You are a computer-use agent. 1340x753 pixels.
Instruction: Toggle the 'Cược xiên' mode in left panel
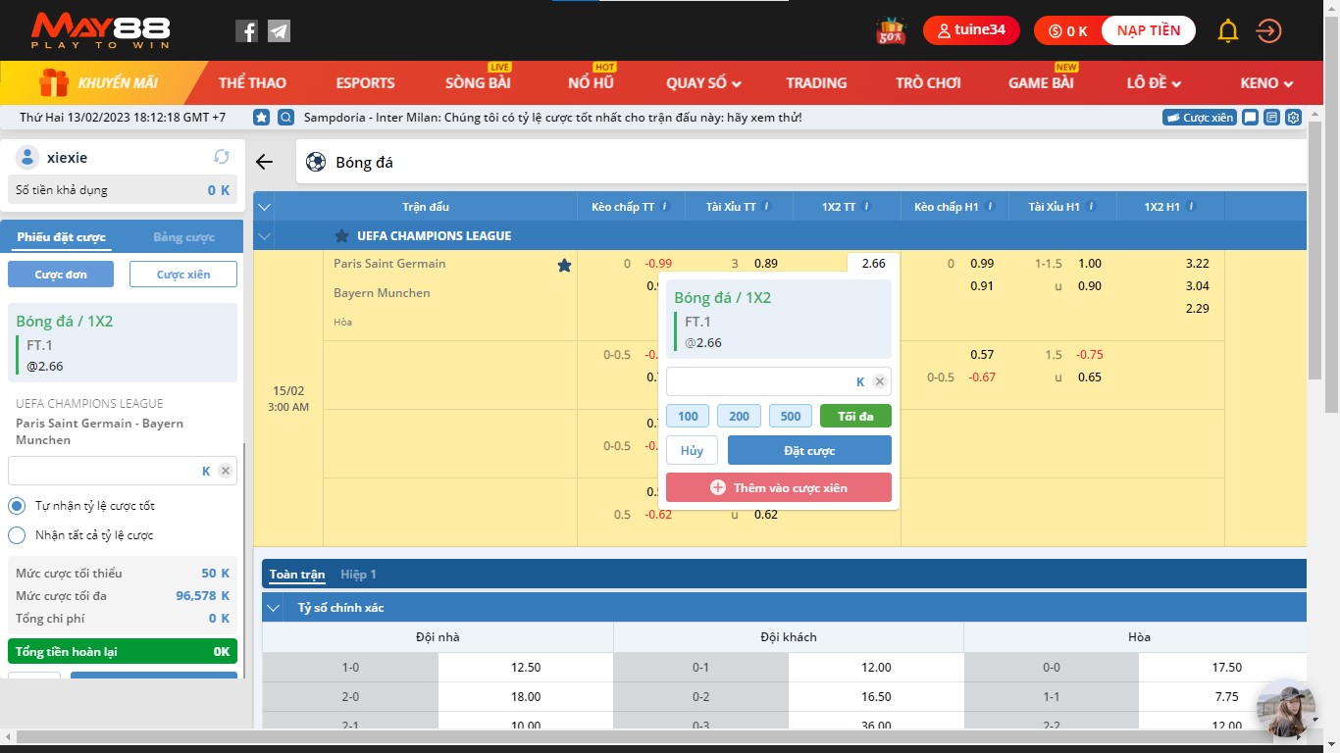(x=183, y=275)
